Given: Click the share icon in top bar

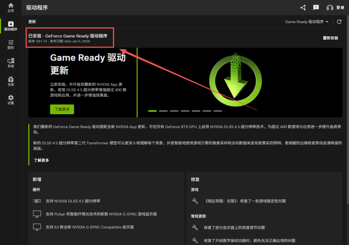Looking at the screenshot, I should click(x=303, y=7).
